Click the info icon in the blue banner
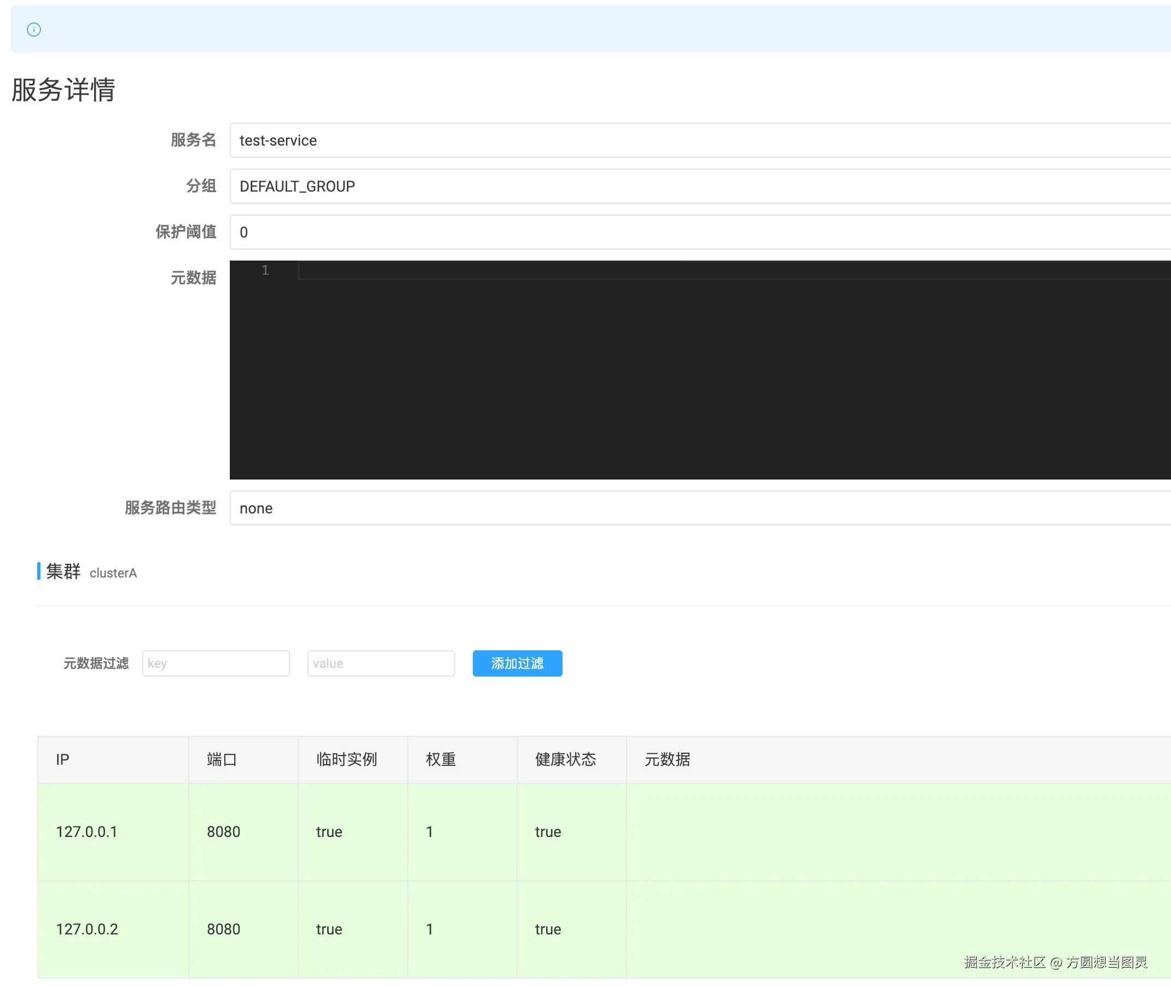The image size is (1171, 993). tap(34, 29)
